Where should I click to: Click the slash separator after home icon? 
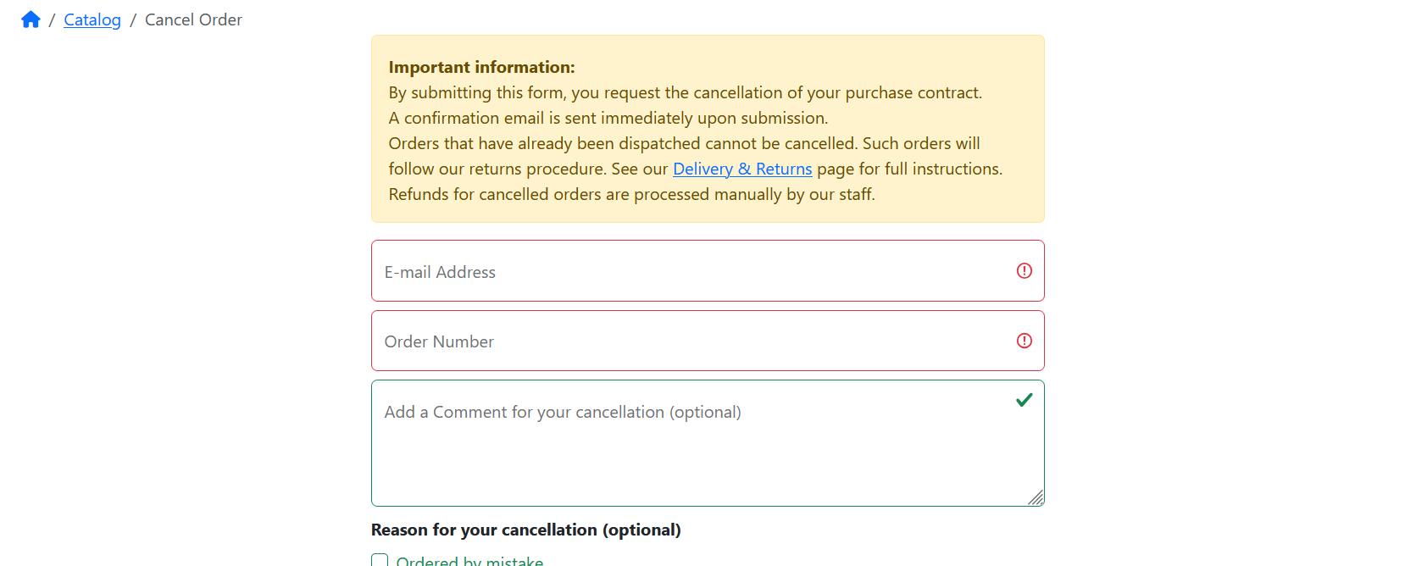[x=52, y=19]
